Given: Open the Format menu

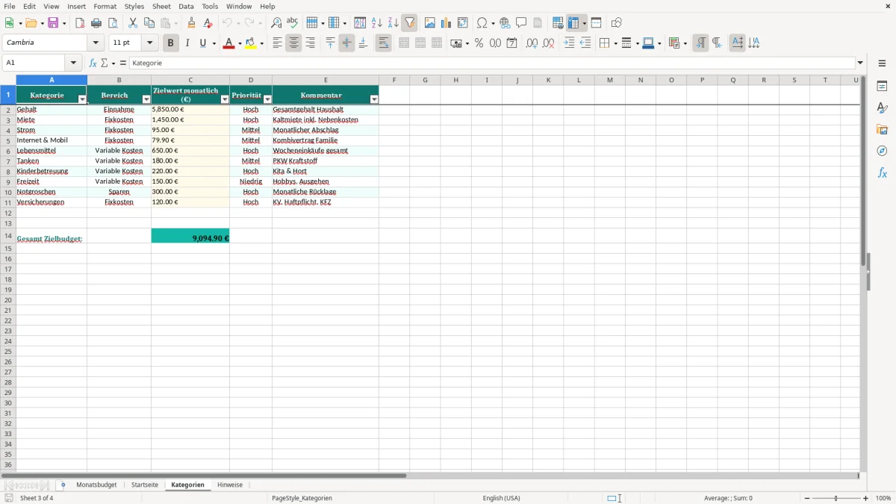Looking at the screenshot, I should [105, 6].
